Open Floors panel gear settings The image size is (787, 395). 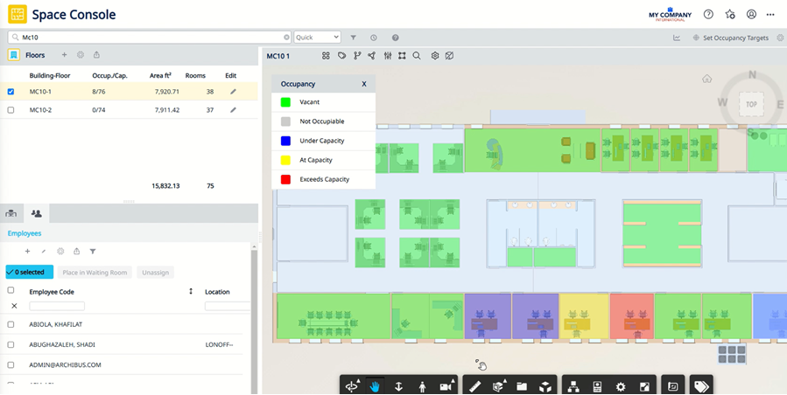pos(81,55)
